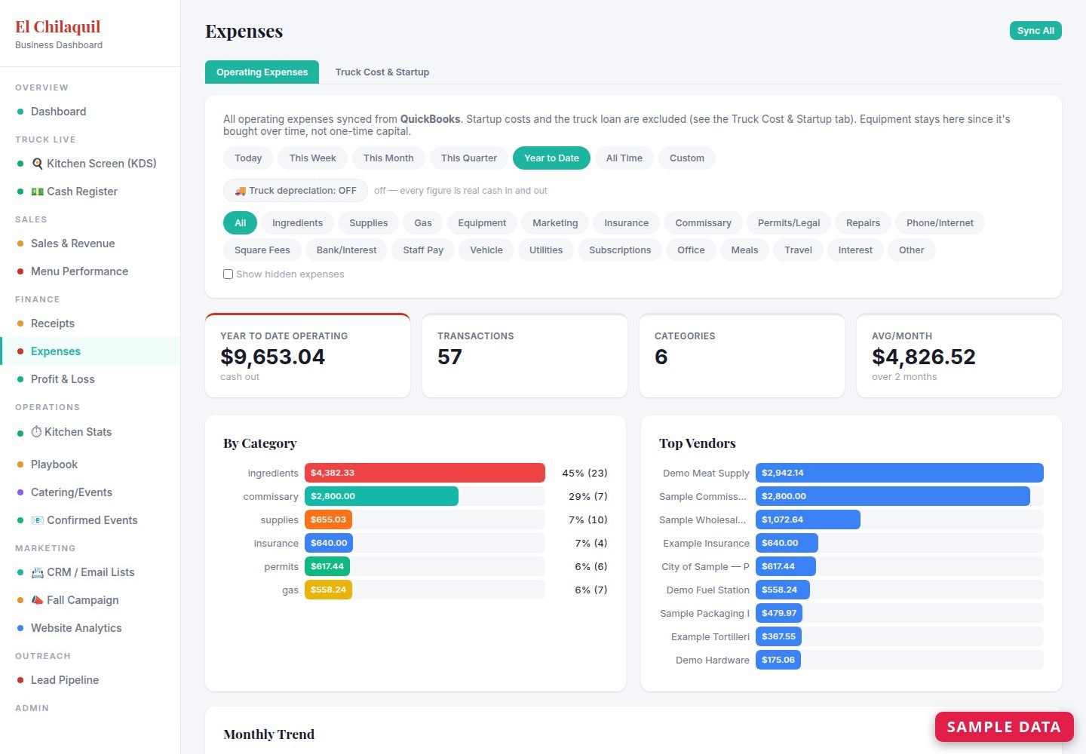Filter by Staff Pay category
The width and height of the screenshot is (1086, 754).
tap(423, 250)
